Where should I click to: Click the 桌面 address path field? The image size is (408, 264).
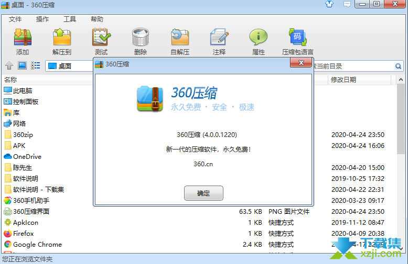(x=69, y=66)
